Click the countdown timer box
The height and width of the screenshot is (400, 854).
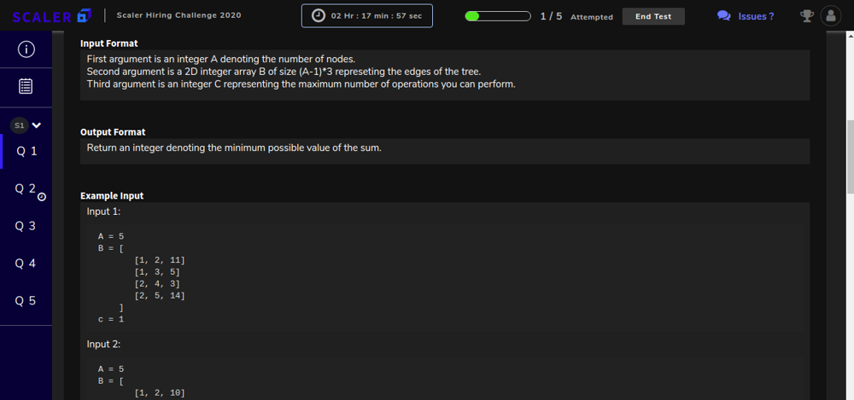367,16
